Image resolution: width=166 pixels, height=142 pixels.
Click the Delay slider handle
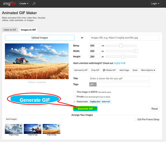pyautogui.click(x=121, y=46)
